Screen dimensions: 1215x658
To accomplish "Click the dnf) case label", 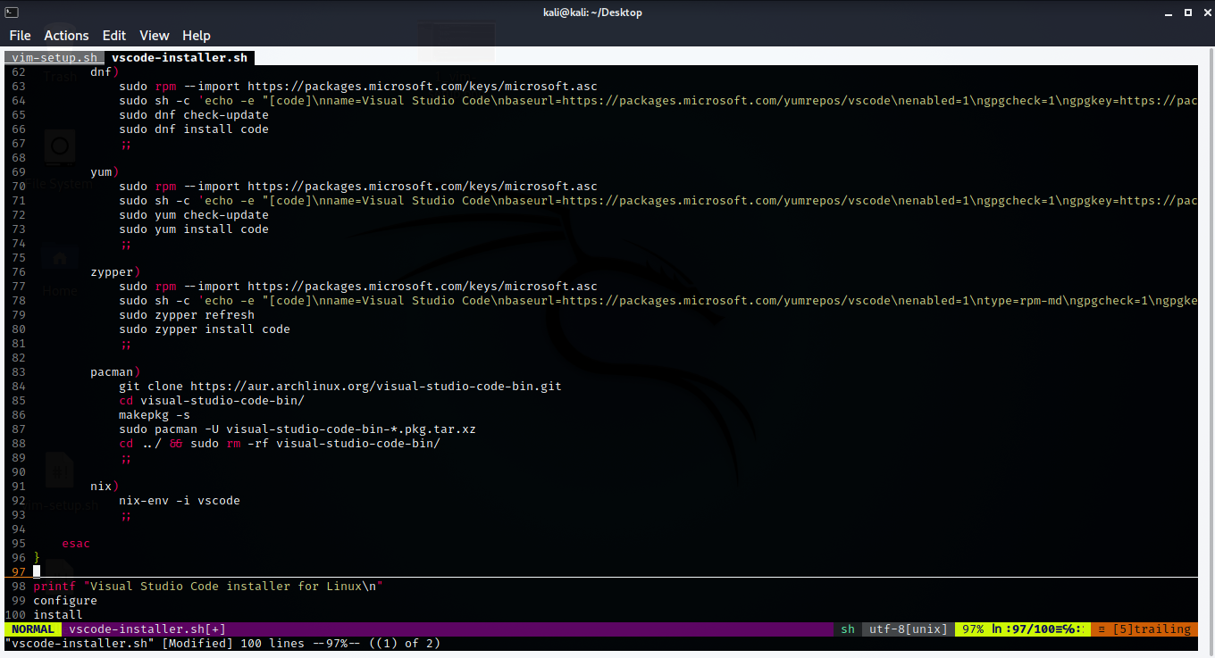I will (x=105, y=72).
